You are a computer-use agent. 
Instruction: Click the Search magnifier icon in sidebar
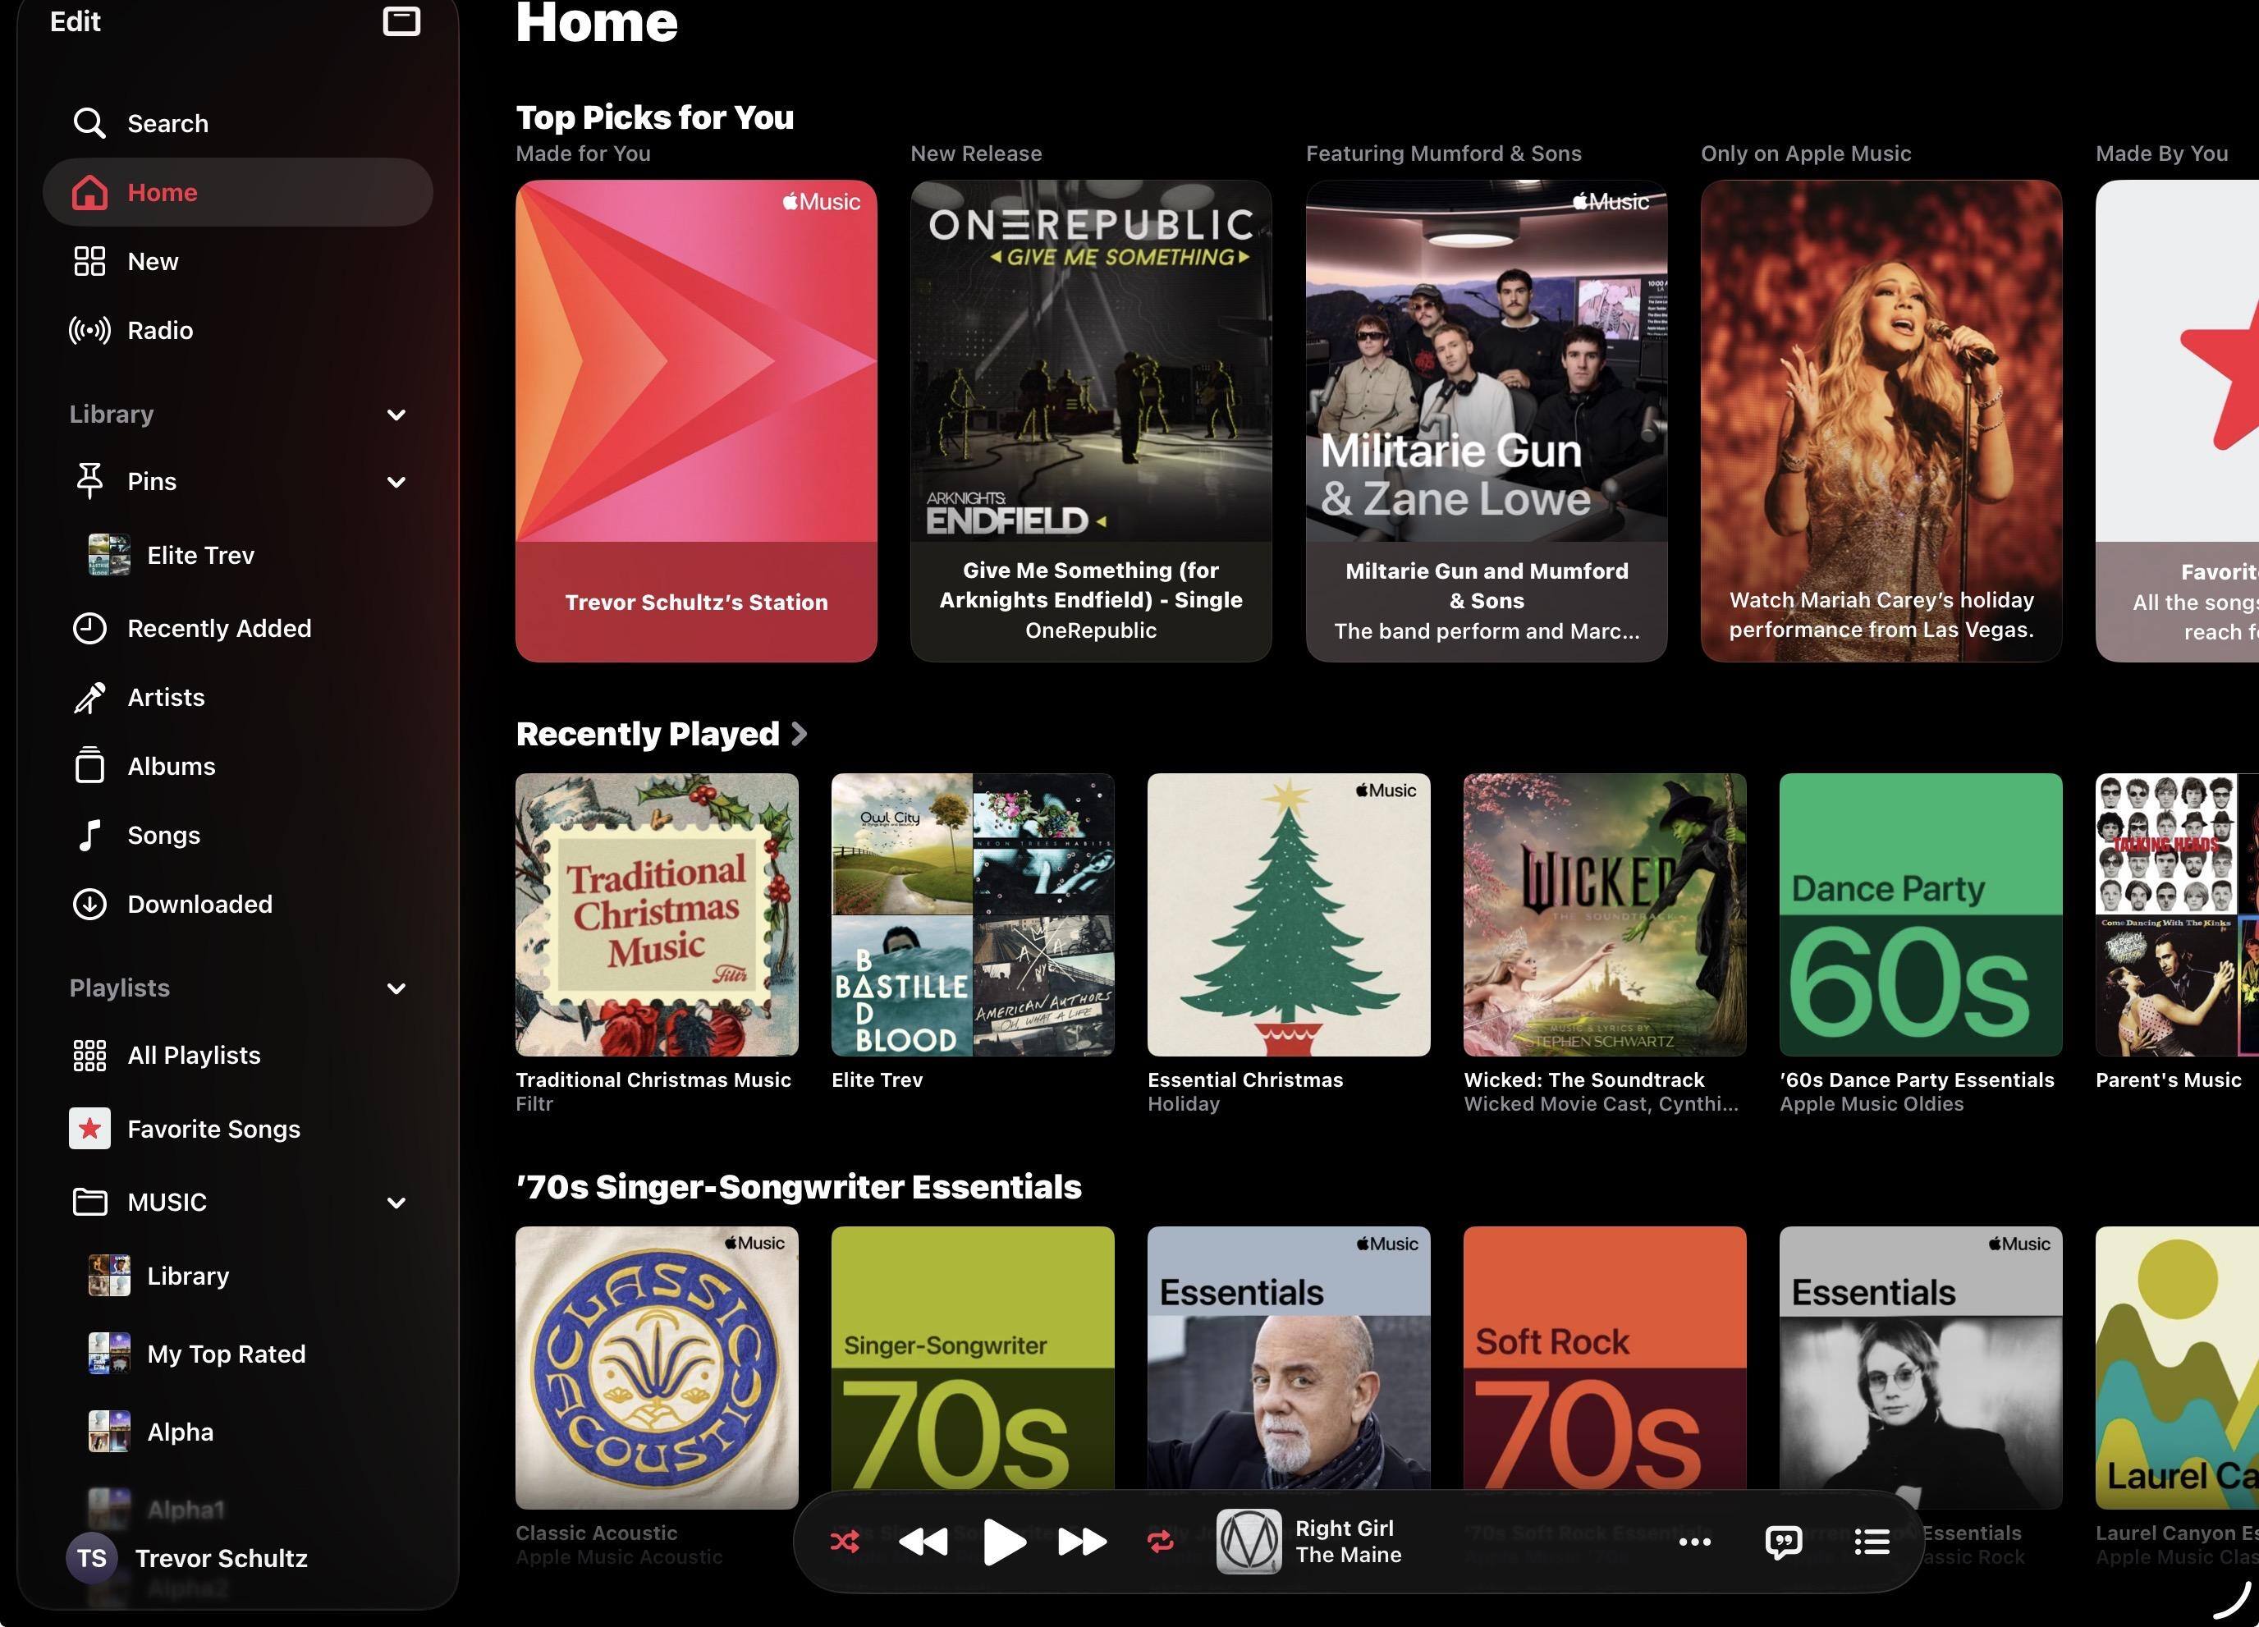89,124
